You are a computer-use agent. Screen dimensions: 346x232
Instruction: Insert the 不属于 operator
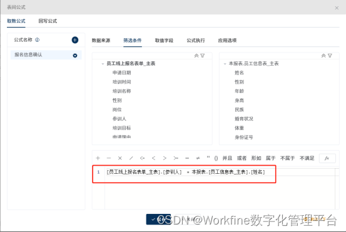pyautogui.click(x=288, y=158)
